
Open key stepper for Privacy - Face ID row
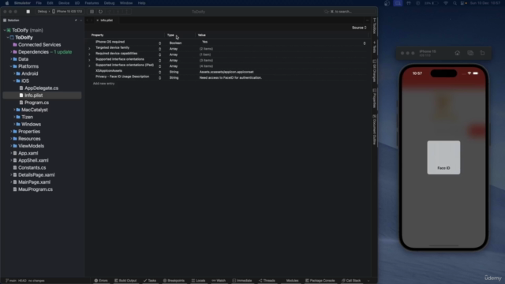[x=159, y=77]
